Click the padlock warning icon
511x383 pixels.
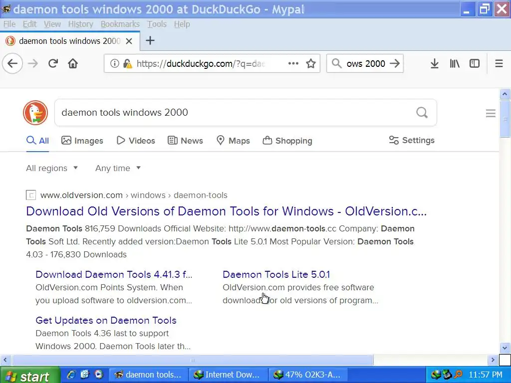[x=128, y=63]
